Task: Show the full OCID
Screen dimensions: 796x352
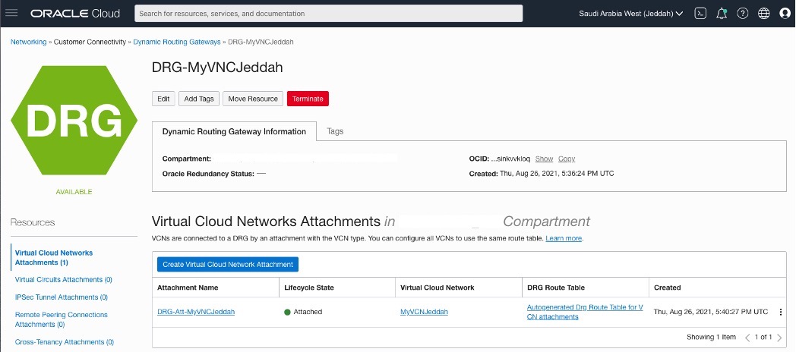Action: tap(544, 159)
